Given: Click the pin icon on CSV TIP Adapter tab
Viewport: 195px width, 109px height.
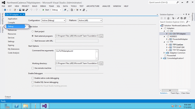Looking at the screenshot, I should pyautogui.click(x=21, y=15).
